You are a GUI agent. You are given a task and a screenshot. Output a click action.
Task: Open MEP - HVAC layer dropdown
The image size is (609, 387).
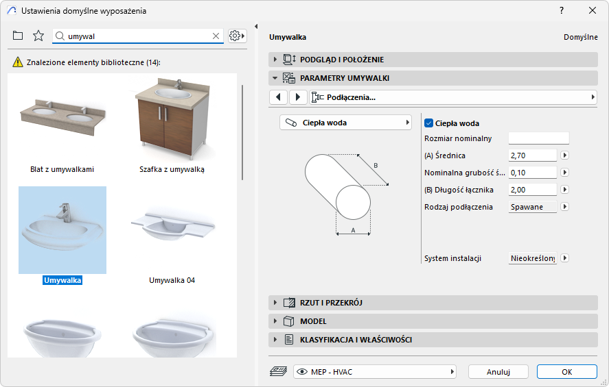[x=375, y=372]
